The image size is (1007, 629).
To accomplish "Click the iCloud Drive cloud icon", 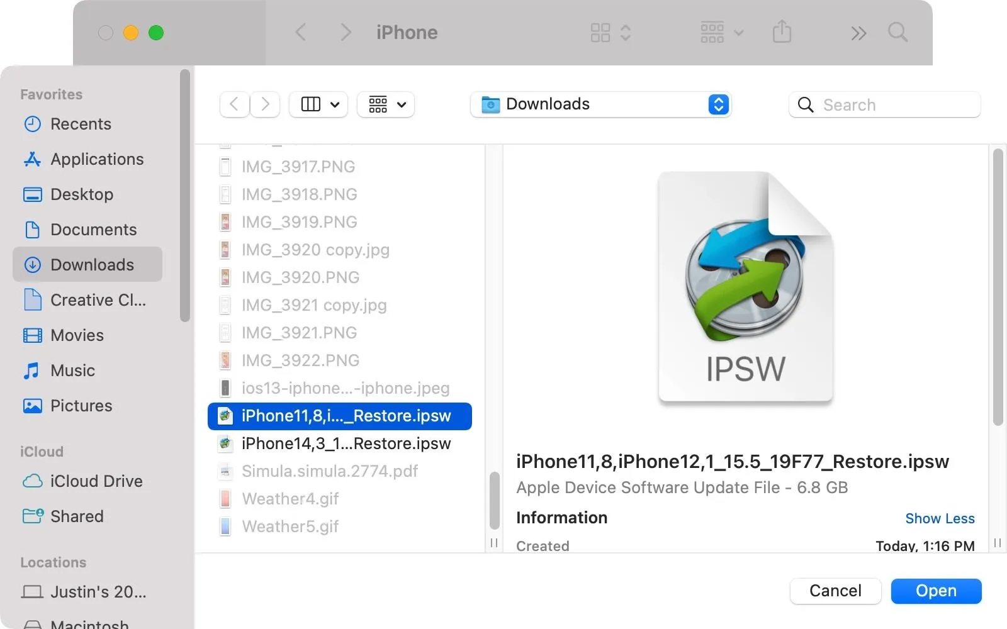I will [x=33, y=481].
